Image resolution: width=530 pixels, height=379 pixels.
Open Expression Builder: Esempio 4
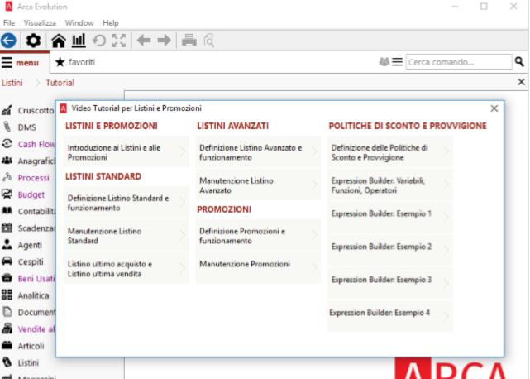pos(390,316)
